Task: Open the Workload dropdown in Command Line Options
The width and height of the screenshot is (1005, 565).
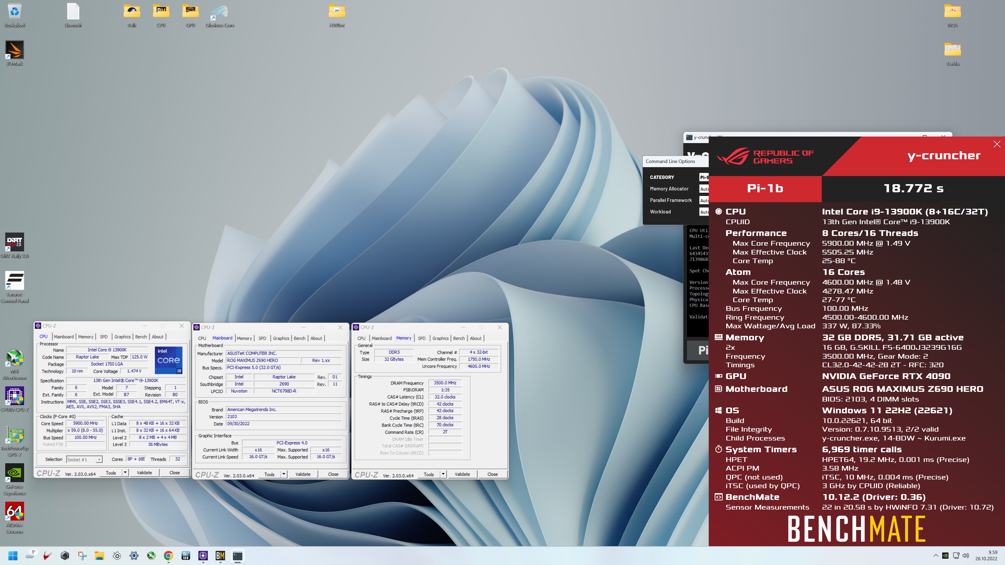Action: (x=704, y=212)
